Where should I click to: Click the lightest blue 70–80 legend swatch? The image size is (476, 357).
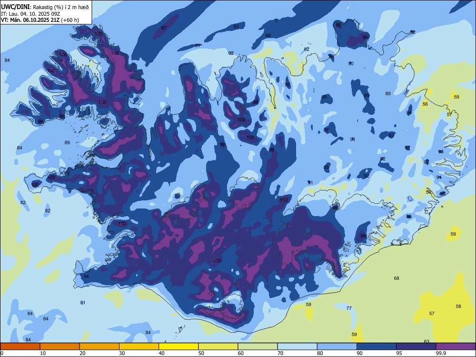click(297, 347)
